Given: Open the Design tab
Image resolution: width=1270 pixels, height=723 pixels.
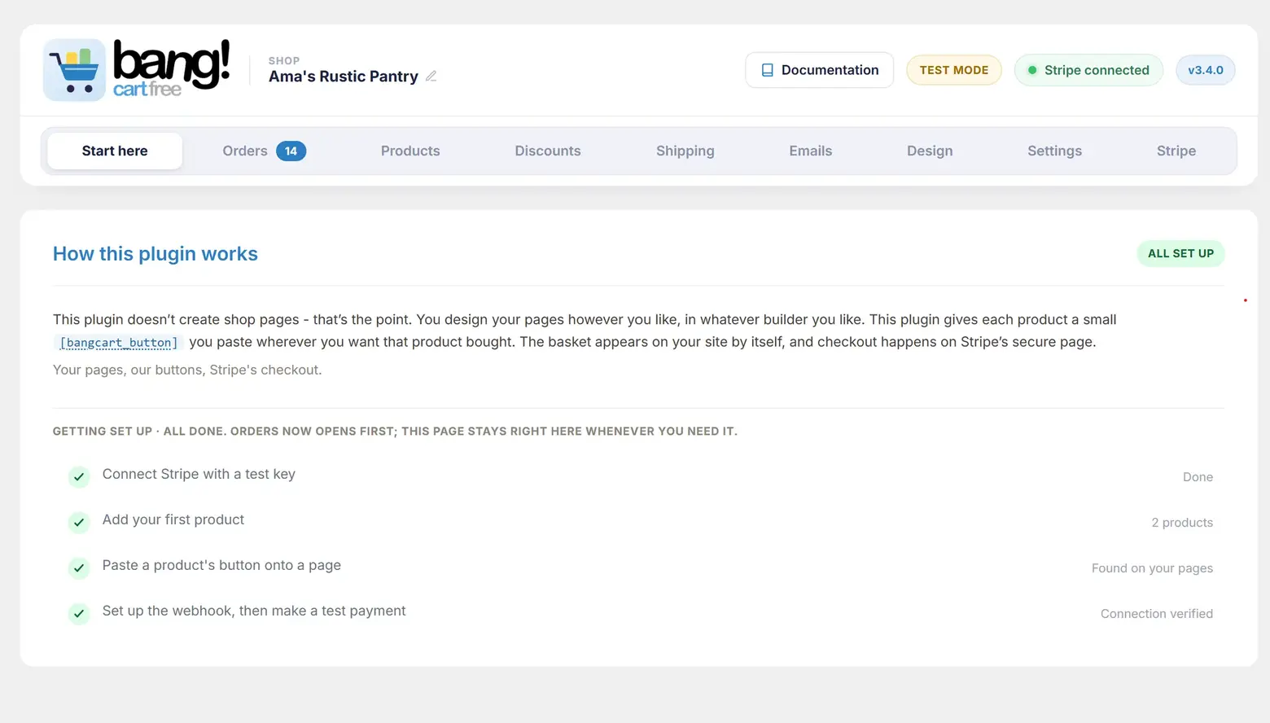Looking at the screenshot, I should click(x=930, y=151).
